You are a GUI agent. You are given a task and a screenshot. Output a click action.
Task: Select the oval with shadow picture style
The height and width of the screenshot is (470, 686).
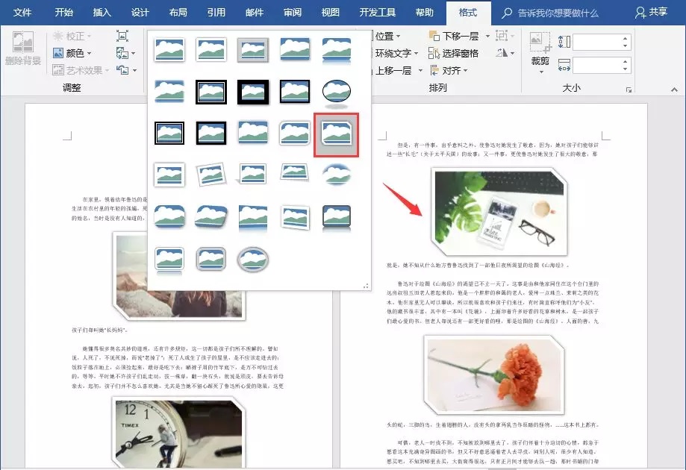click(337, 93)
